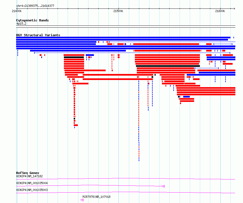The width and height of the screenshot is (243, 203).
Task: Click the 21400k ruler label
Action: (x=17, y=11)
